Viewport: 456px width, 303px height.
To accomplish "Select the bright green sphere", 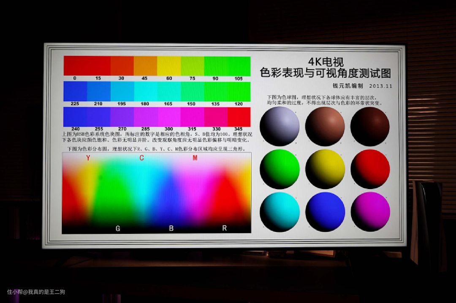I will [x=280, y=169].
